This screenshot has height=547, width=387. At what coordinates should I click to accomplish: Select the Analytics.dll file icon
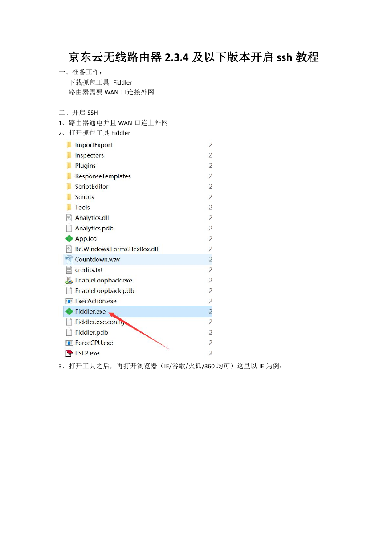click(69, 218)
